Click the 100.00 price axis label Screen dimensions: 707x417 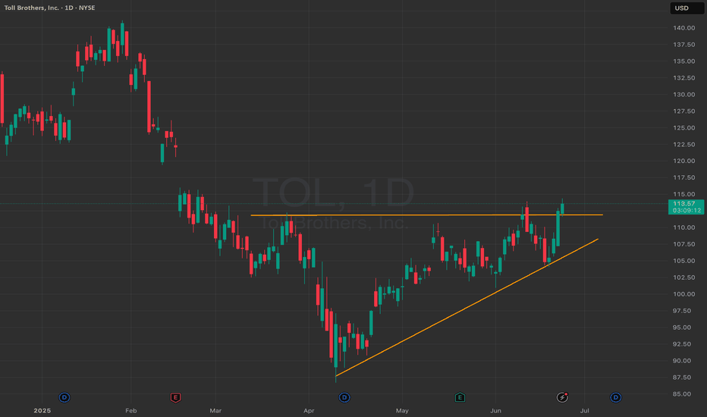coord(683,294)
